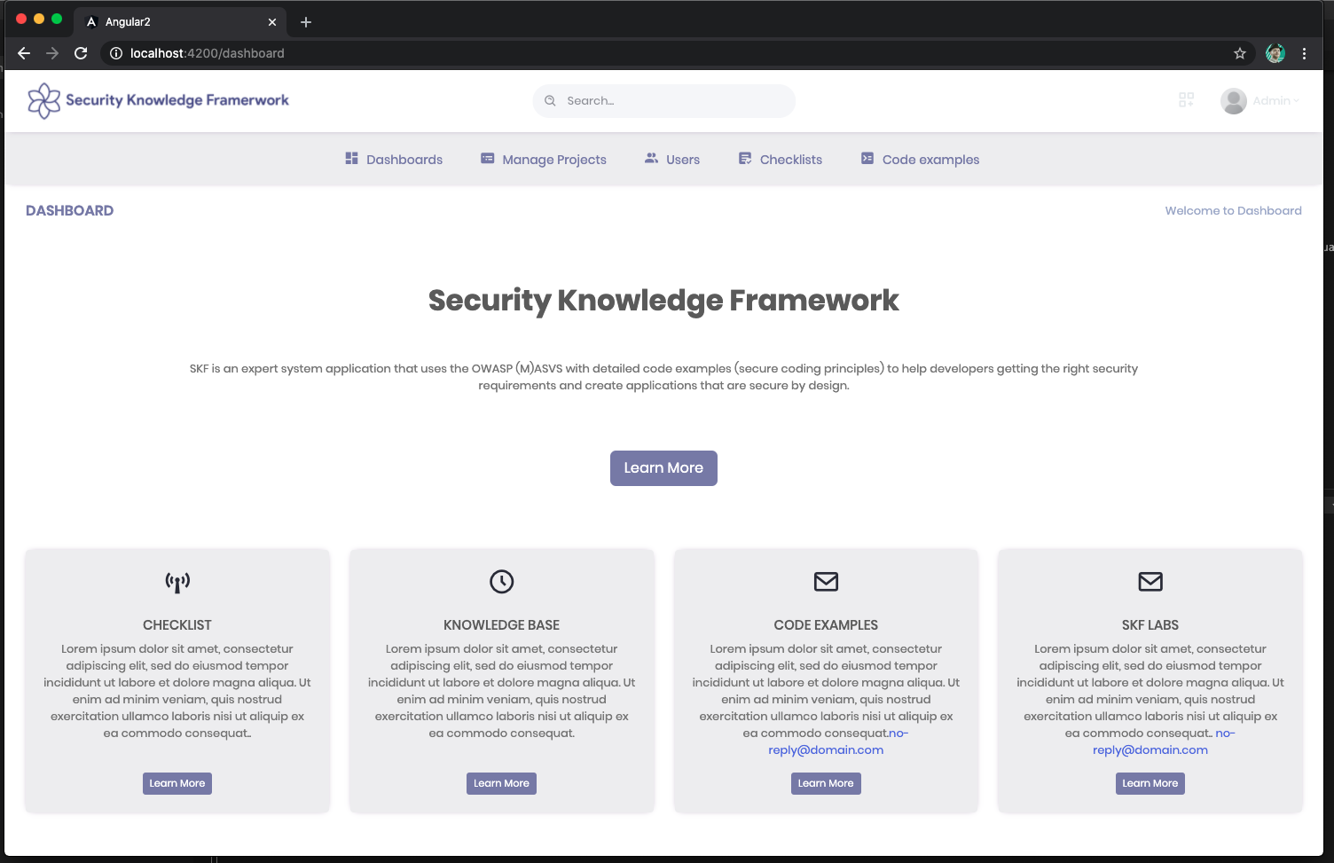Click the SKF LABS card title
This screenshot has width=1334, height=863.
point(1150,625)
